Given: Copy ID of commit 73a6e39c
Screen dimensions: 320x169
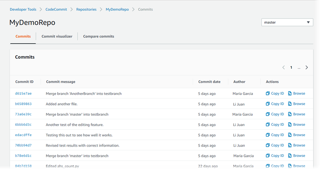Looking at the screenshot, I should [x=275, y=114].
